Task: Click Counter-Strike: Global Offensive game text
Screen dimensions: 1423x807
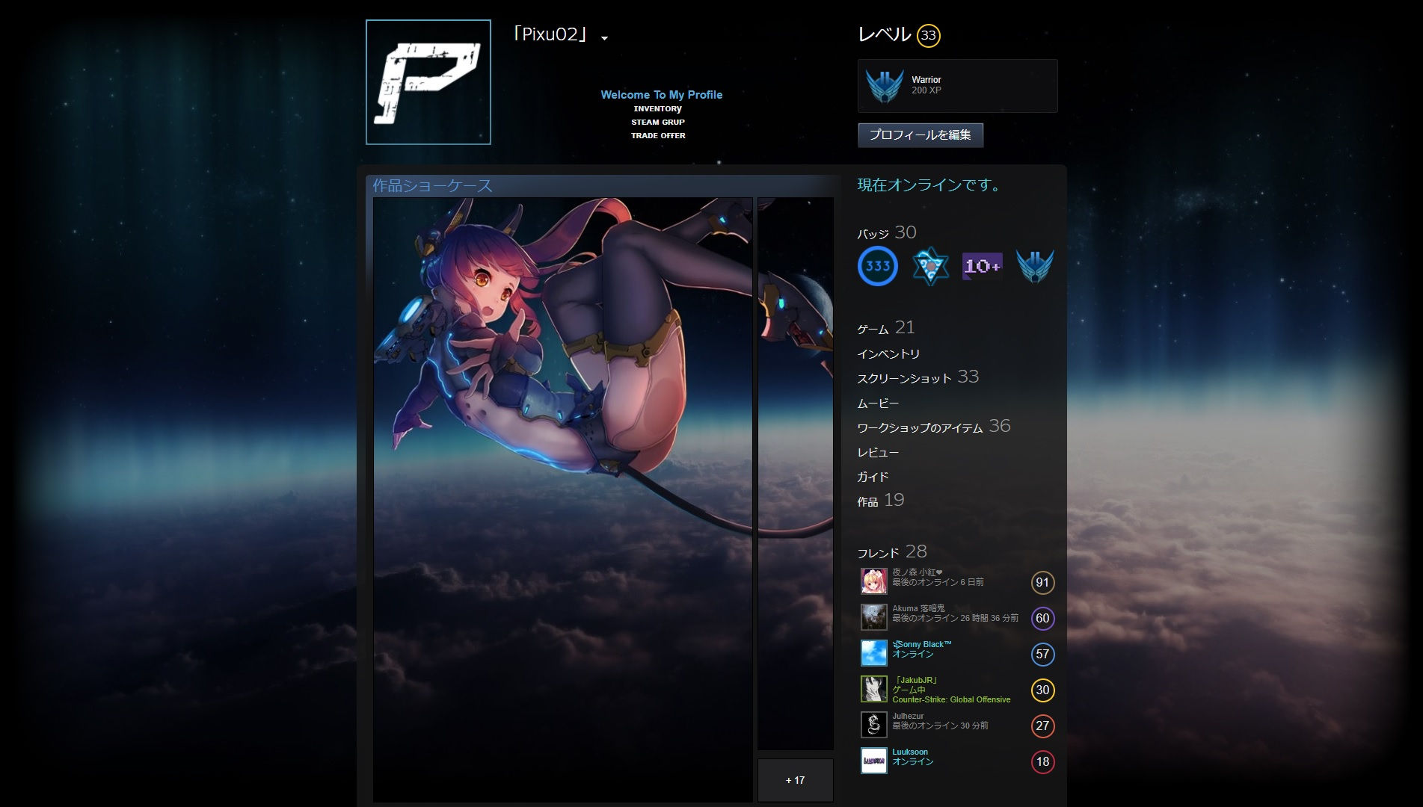Action: click(951, 699)
